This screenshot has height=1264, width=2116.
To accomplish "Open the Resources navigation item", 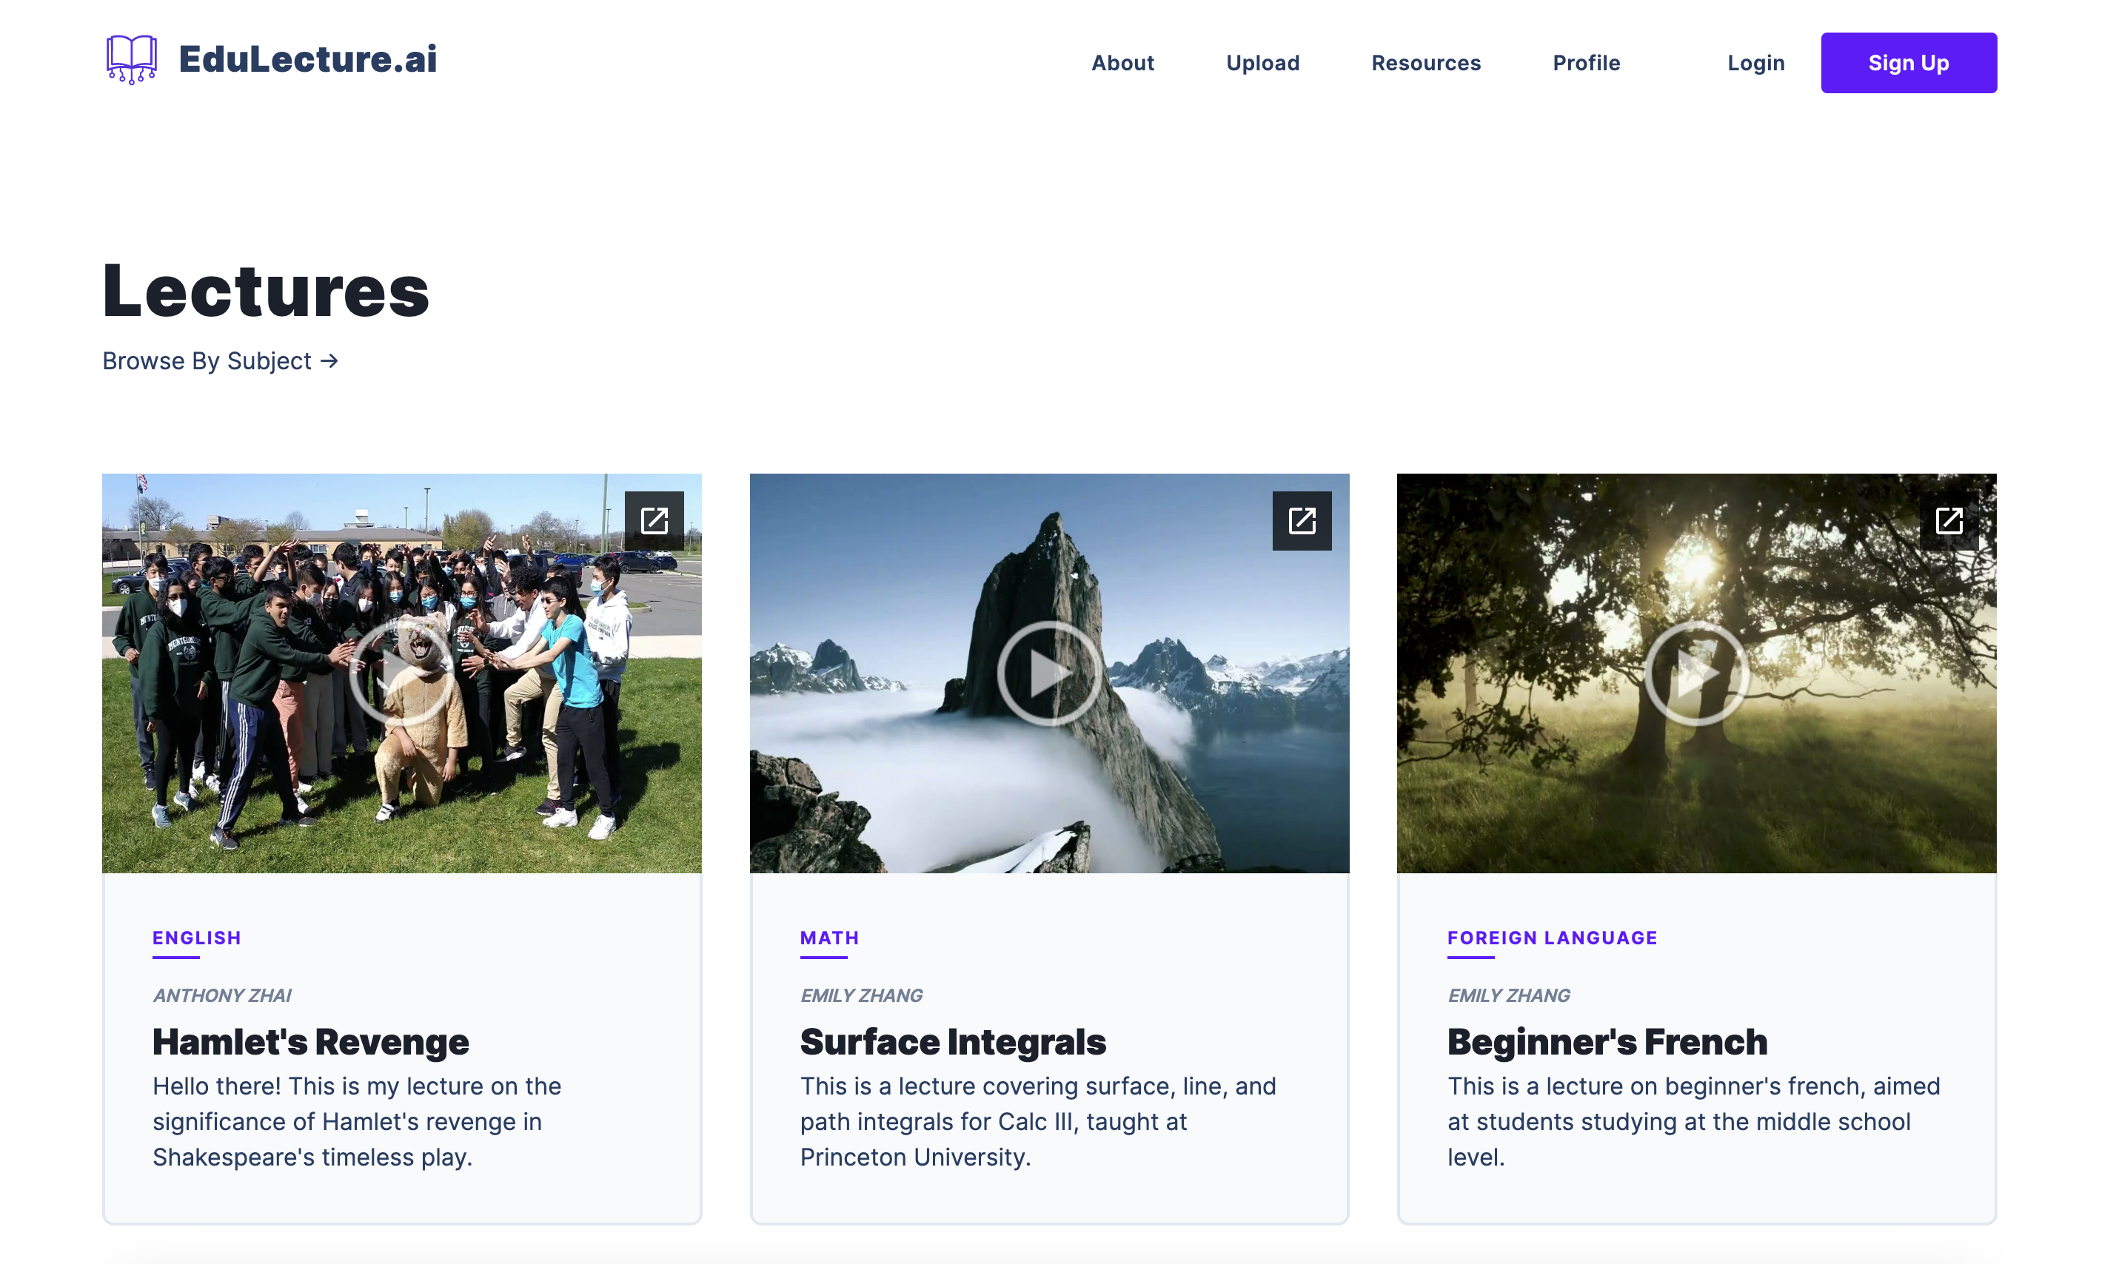I will pyautogui.click(x=1425, y=63).
